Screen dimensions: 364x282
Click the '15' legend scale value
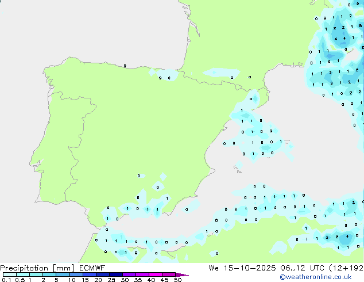tap(85, 280)
